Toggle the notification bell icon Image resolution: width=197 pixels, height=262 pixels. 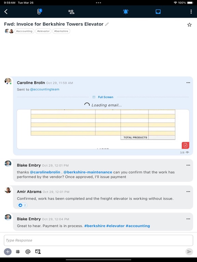click(x=126, y=12)
